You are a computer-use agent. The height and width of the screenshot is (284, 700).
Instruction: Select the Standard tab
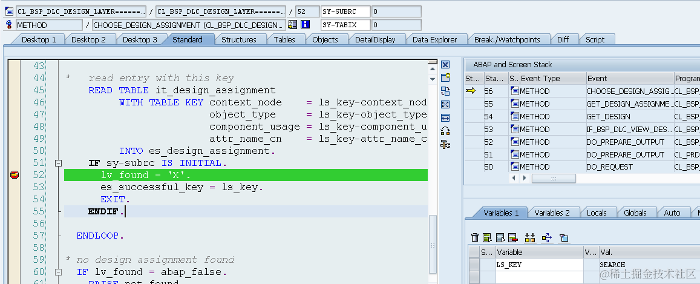point(188,39)
